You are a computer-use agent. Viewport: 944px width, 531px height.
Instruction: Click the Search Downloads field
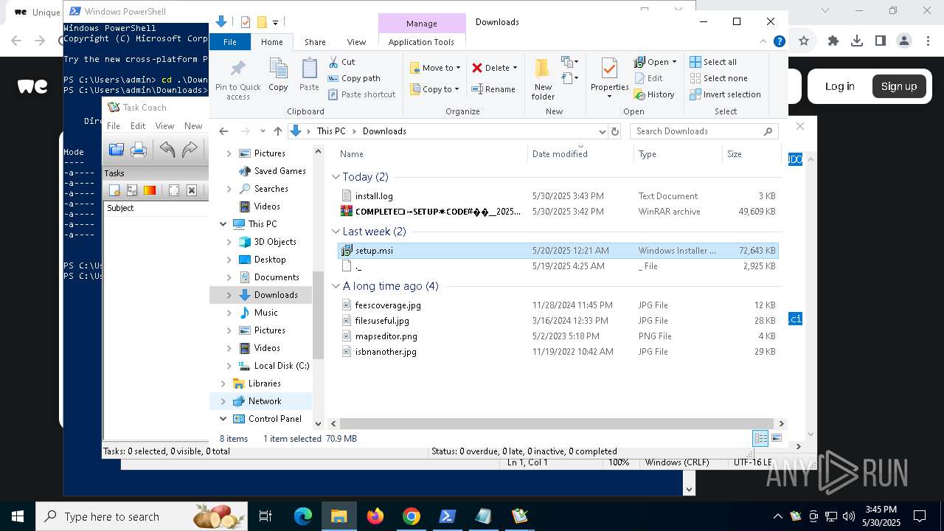[704, 131]
